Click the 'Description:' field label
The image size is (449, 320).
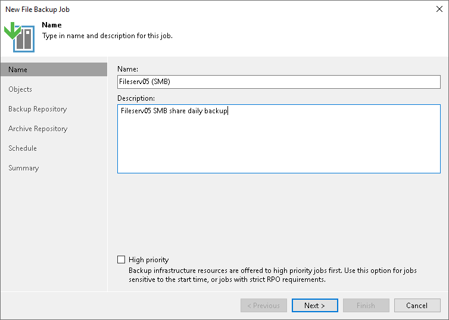tap(136, 98)
